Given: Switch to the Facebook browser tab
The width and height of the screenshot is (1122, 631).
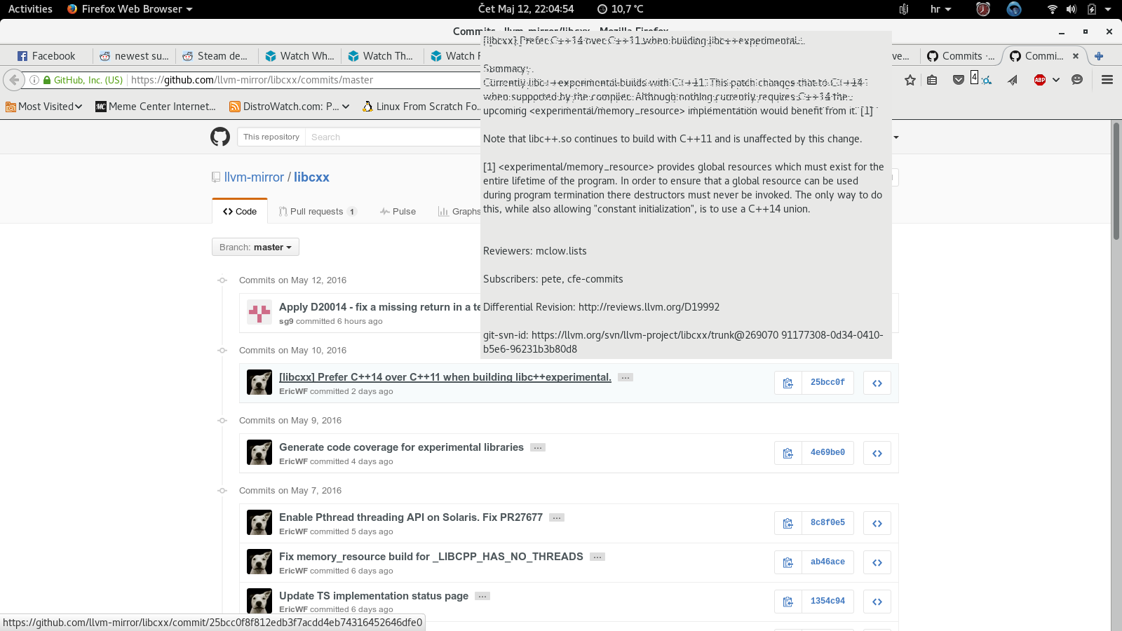Looking at the screenshot, I should click(x=47, y=56).
